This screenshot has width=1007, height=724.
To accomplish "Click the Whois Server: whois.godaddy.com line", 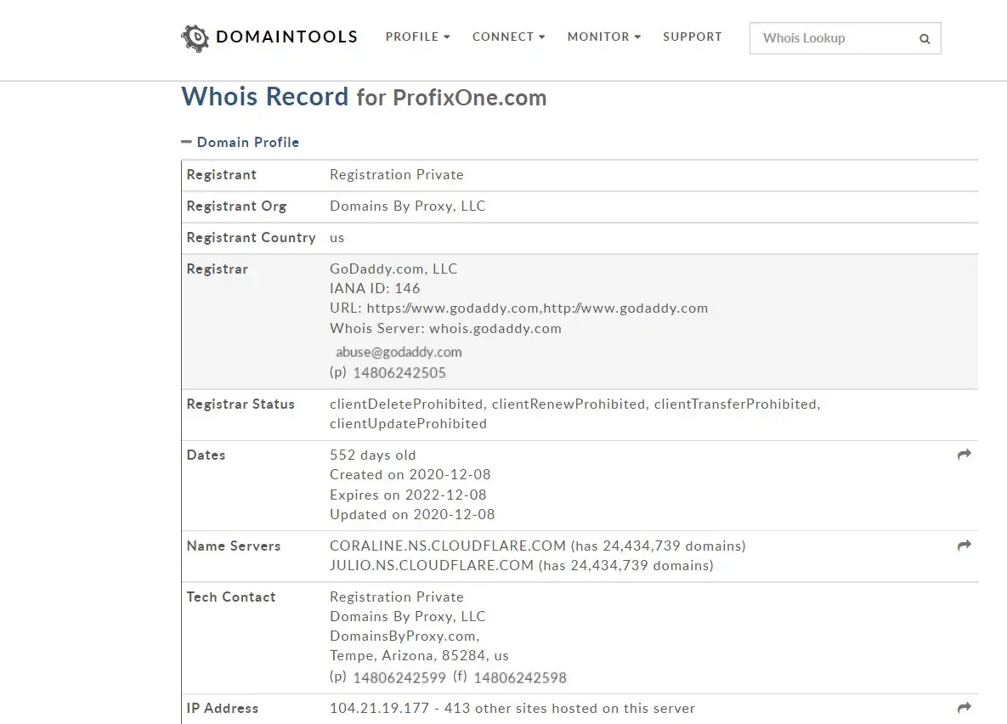I will [445, 328].
